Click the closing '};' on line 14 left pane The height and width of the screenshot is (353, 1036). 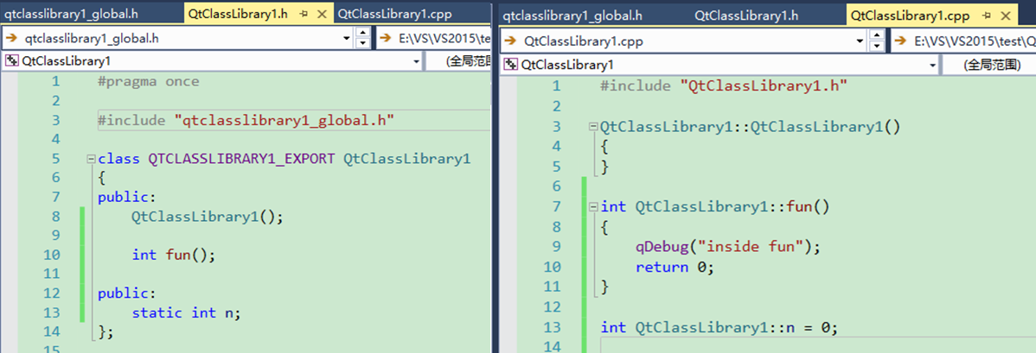[x=106, y=331]
